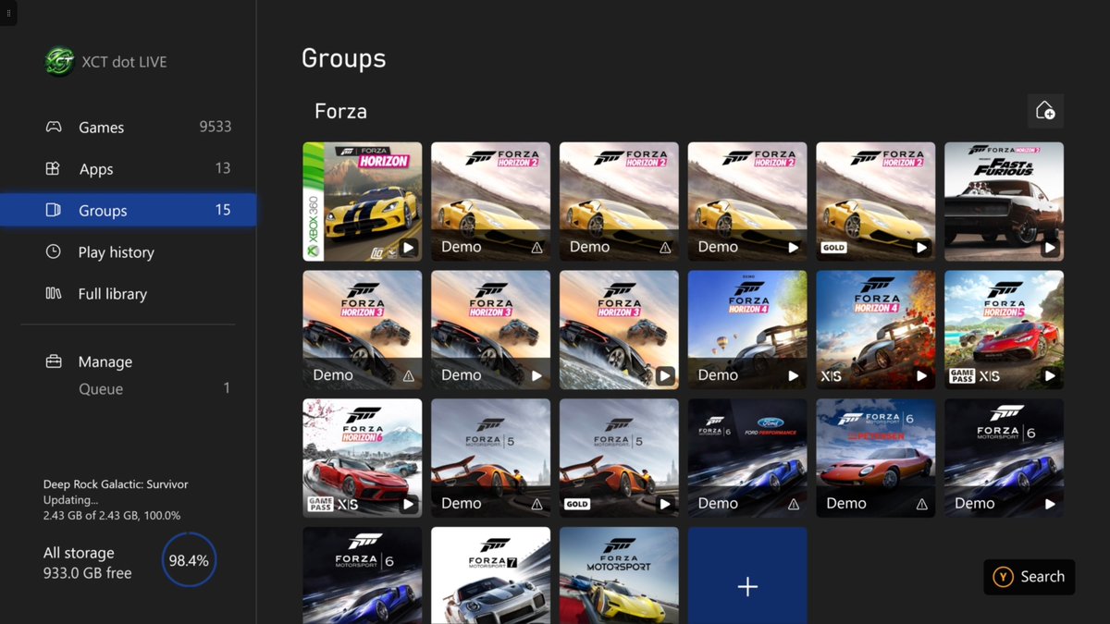1110x624 pixels.
Task: Select the Apps grid icon
Action: 54,168
